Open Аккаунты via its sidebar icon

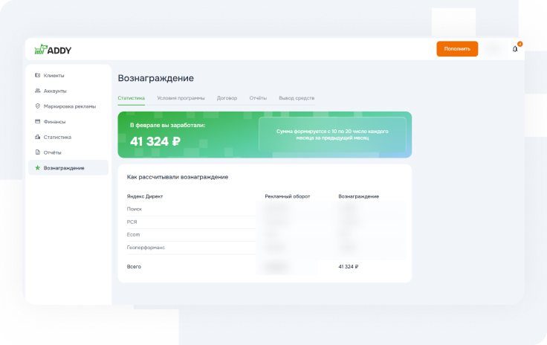coord(38,91)
